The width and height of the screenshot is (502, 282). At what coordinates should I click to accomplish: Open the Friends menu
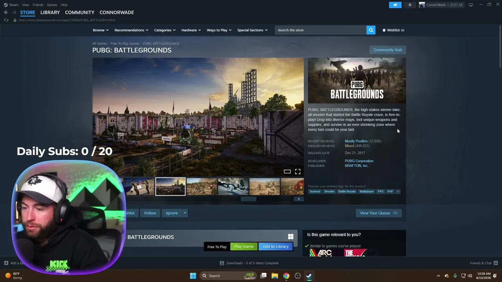click(x=38, y=5)
